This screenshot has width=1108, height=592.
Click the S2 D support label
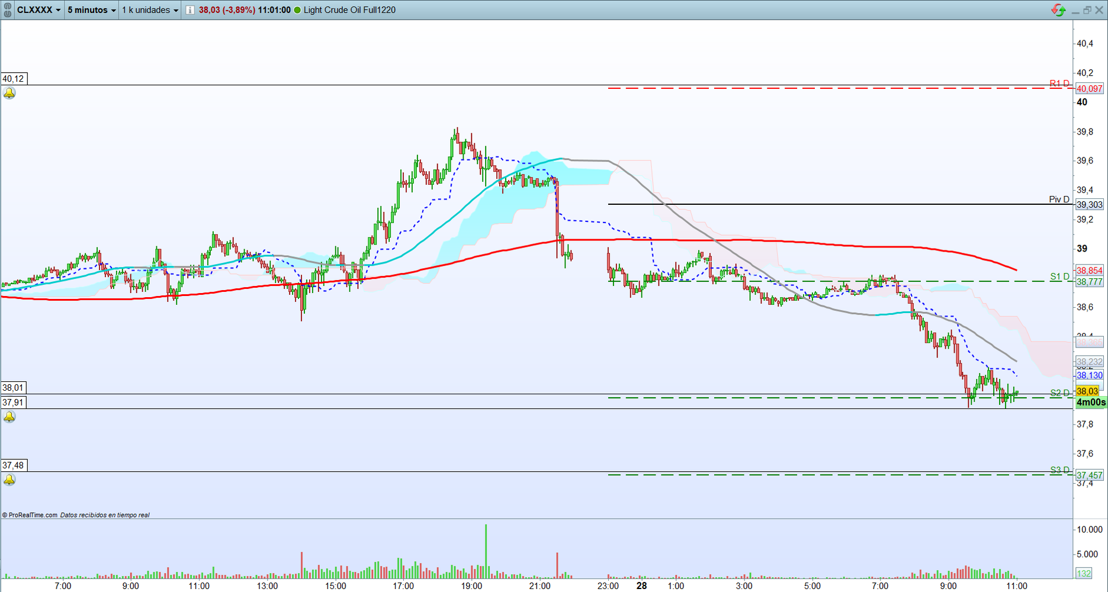1060,392
